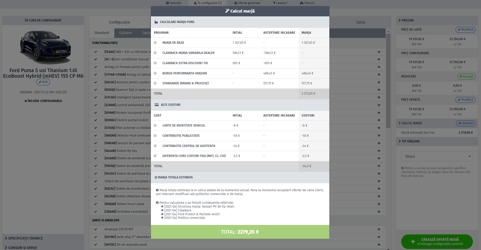Expand STANDARDE (BRAND & PROCESE) row

pyautogui.click(x=155, y=83)
